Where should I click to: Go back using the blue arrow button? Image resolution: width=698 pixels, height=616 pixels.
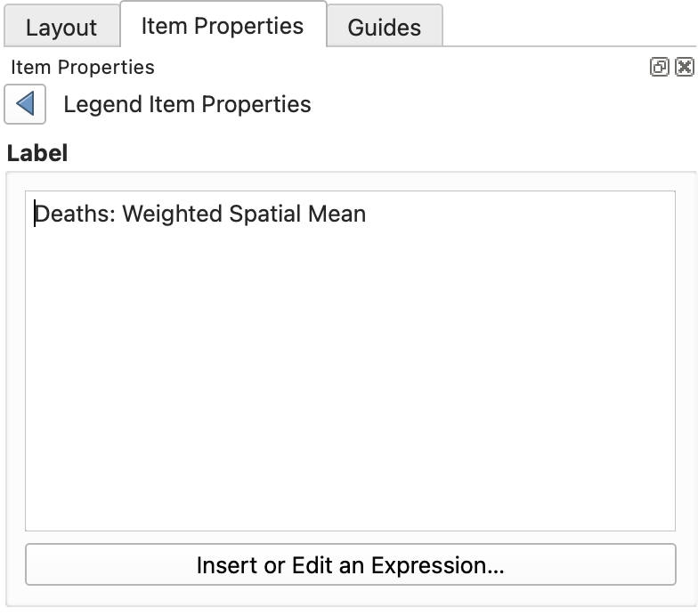point(25,104)
